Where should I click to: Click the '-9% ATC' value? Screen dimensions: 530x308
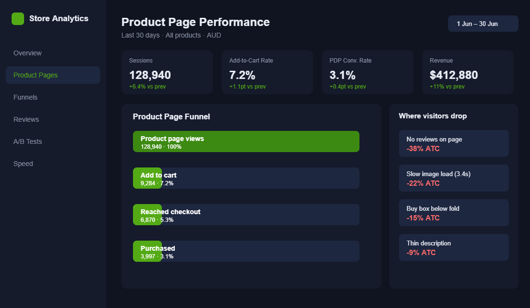tap(421, 253)
